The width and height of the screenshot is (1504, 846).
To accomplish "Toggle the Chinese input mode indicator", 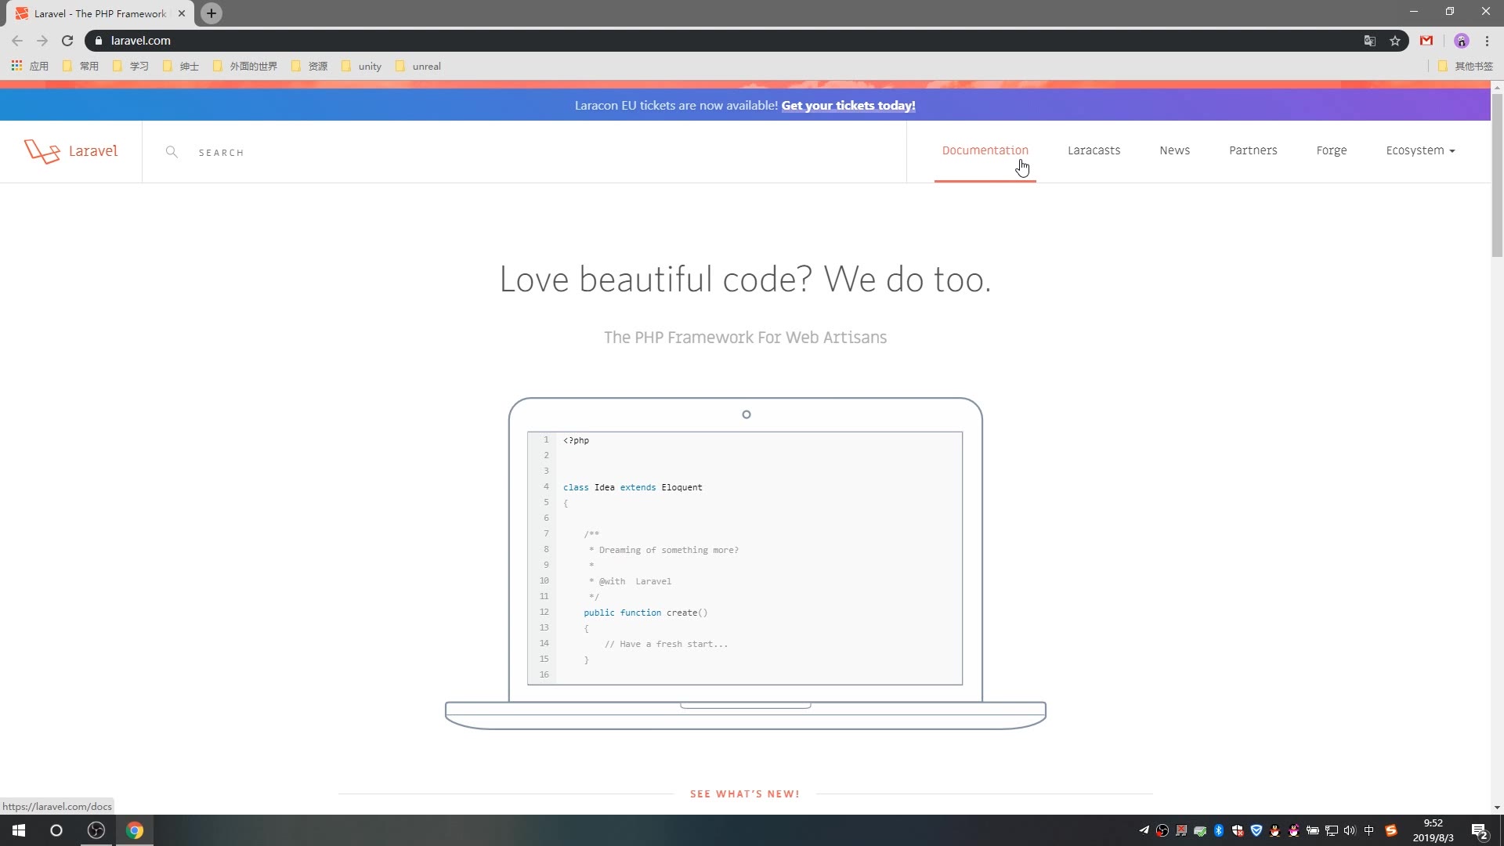I will pyautogui.click(x=1369, y=830).
